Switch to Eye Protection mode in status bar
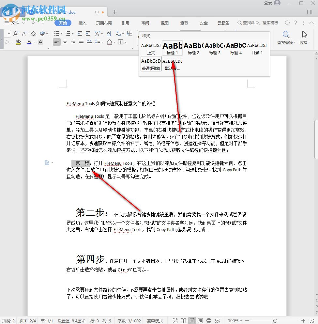Image resolution: width=318 pixels, height=324 pixels. click(x=217, y=320)
